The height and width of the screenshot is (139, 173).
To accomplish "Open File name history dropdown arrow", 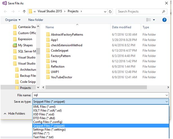I will point(167,95).
